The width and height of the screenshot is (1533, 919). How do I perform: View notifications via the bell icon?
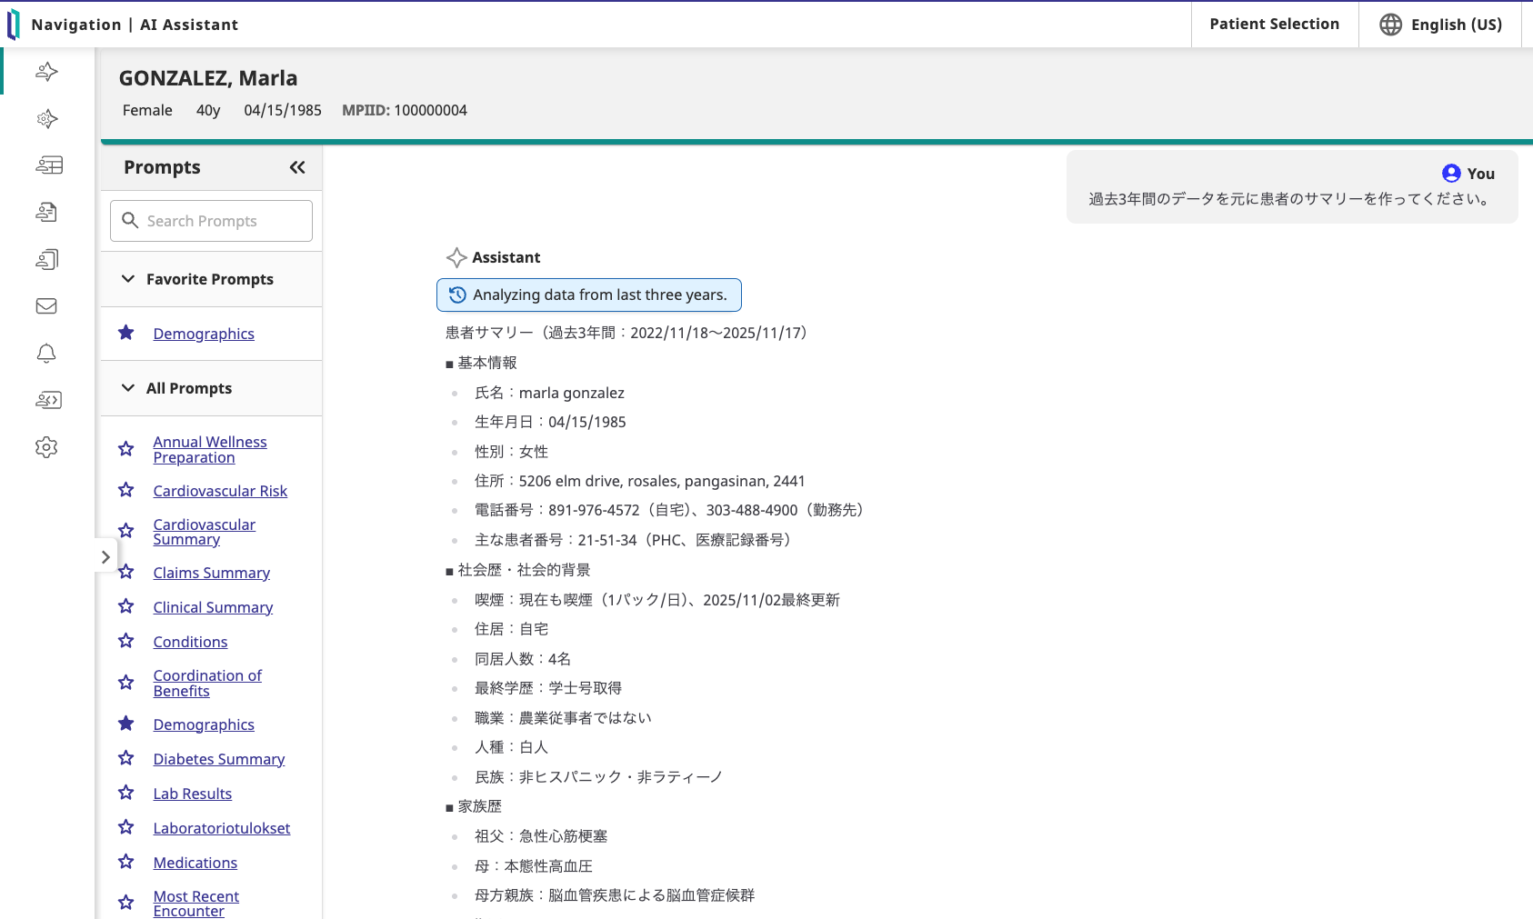pyautogui.click(x=46, y=354)
